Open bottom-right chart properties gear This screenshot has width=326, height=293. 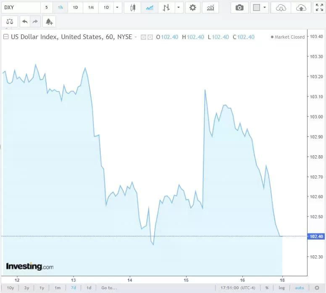[x=317, y=288]
